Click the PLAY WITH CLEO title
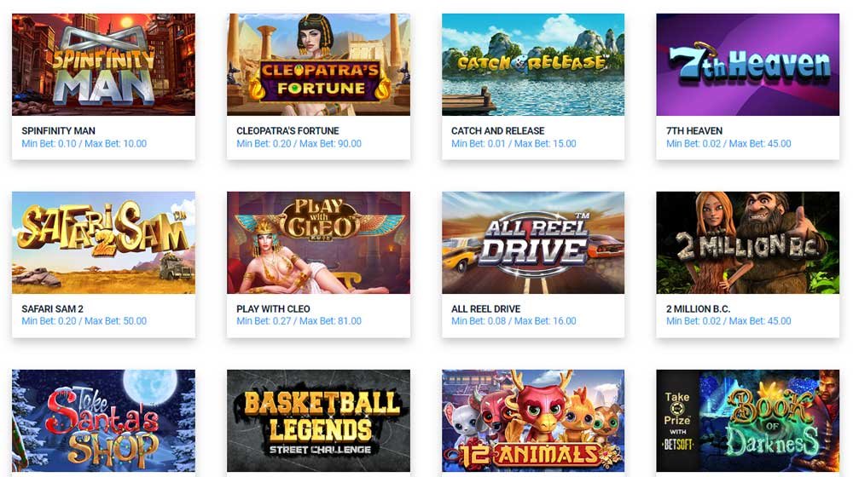This screenshot has height=477, width=853. click(x=273, y=308)
